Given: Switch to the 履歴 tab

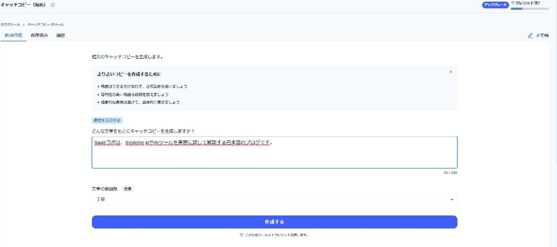Looking at the screenshot, I should click(61, 35).
